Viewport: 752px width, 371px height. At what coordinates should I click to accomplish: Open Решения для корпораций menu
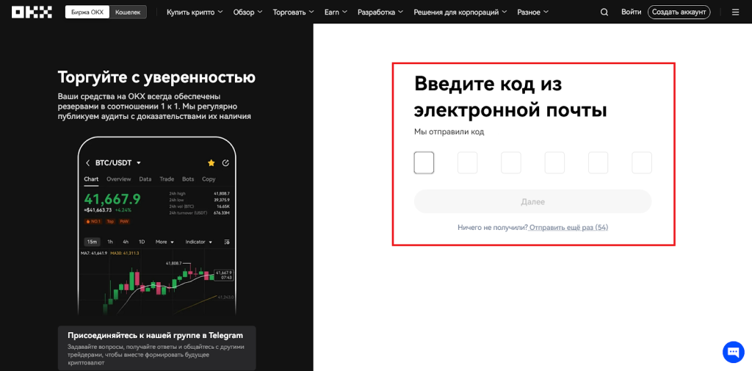coord(460,12)
